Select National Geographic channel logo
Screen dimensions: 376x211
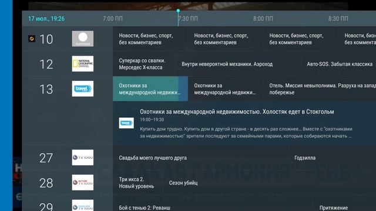(83, 64)
